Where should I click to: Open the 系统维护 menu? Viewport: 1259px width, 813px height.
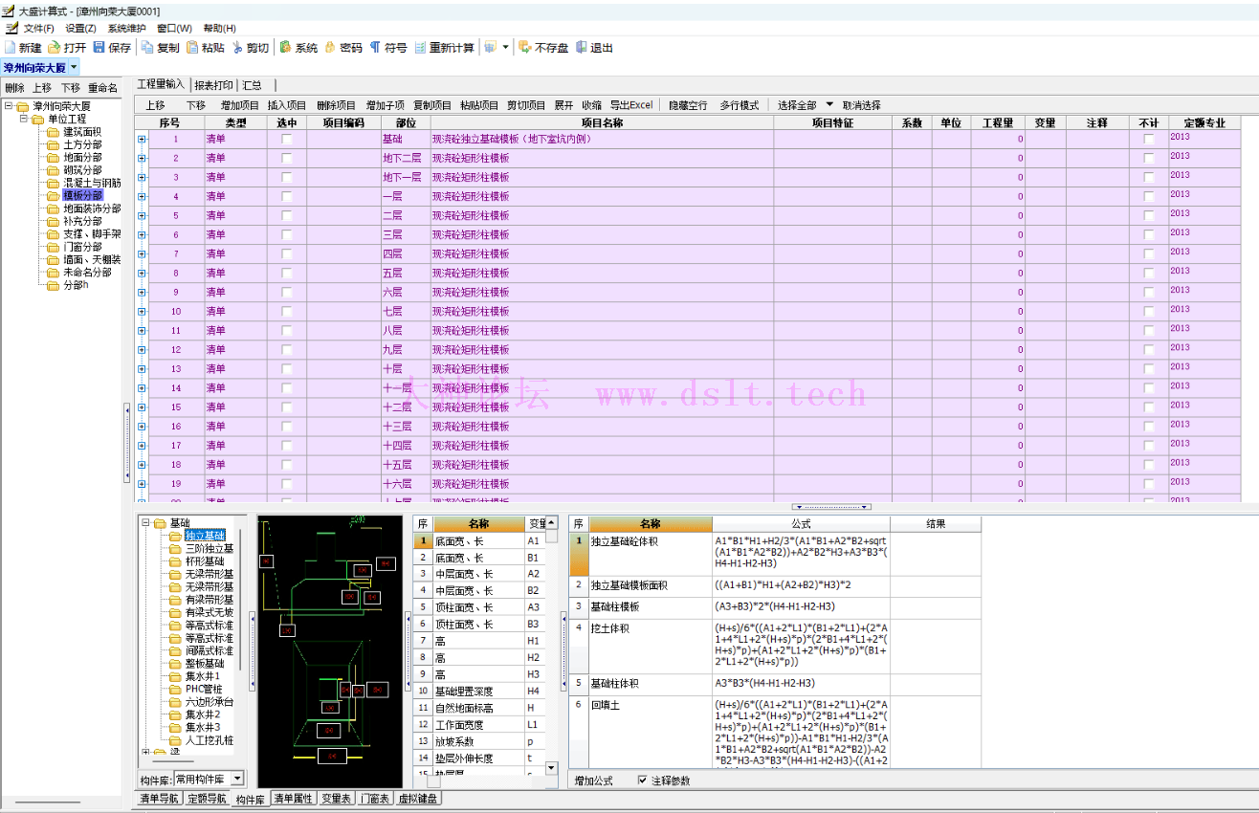click(x=127, y=29)
